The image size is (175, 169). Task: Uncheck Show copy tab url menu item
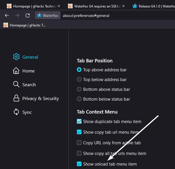click(x=79, y=132)
